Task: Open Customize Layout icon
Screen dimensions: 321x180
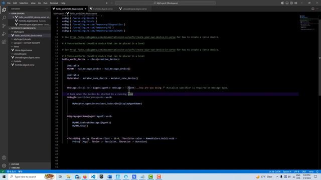Action: (296, 3)
